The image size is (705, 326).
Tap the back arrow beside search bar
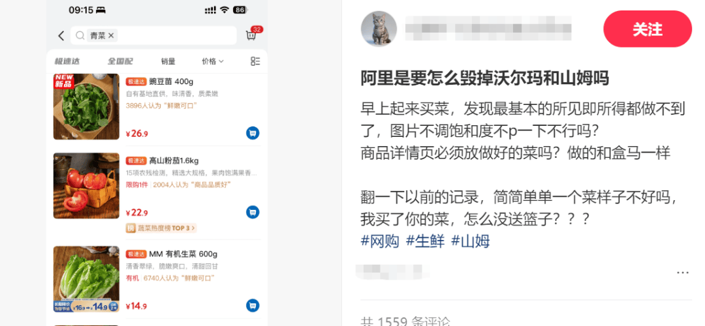(61, 35)
